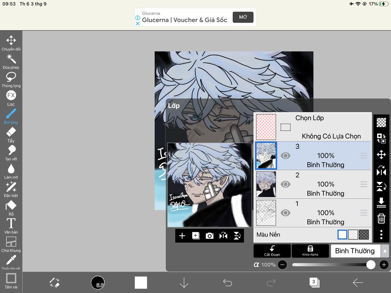Add a new layer with plus icon
The image size is (391, 293).
[x=182, y=236]
